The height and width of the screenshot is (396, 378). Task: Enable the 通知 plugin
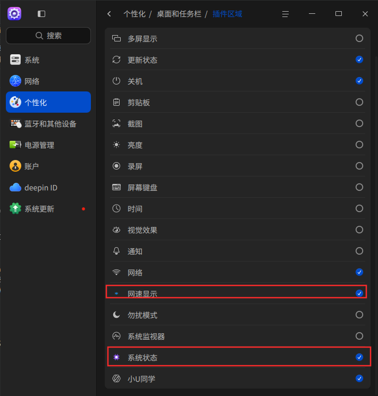359,251
